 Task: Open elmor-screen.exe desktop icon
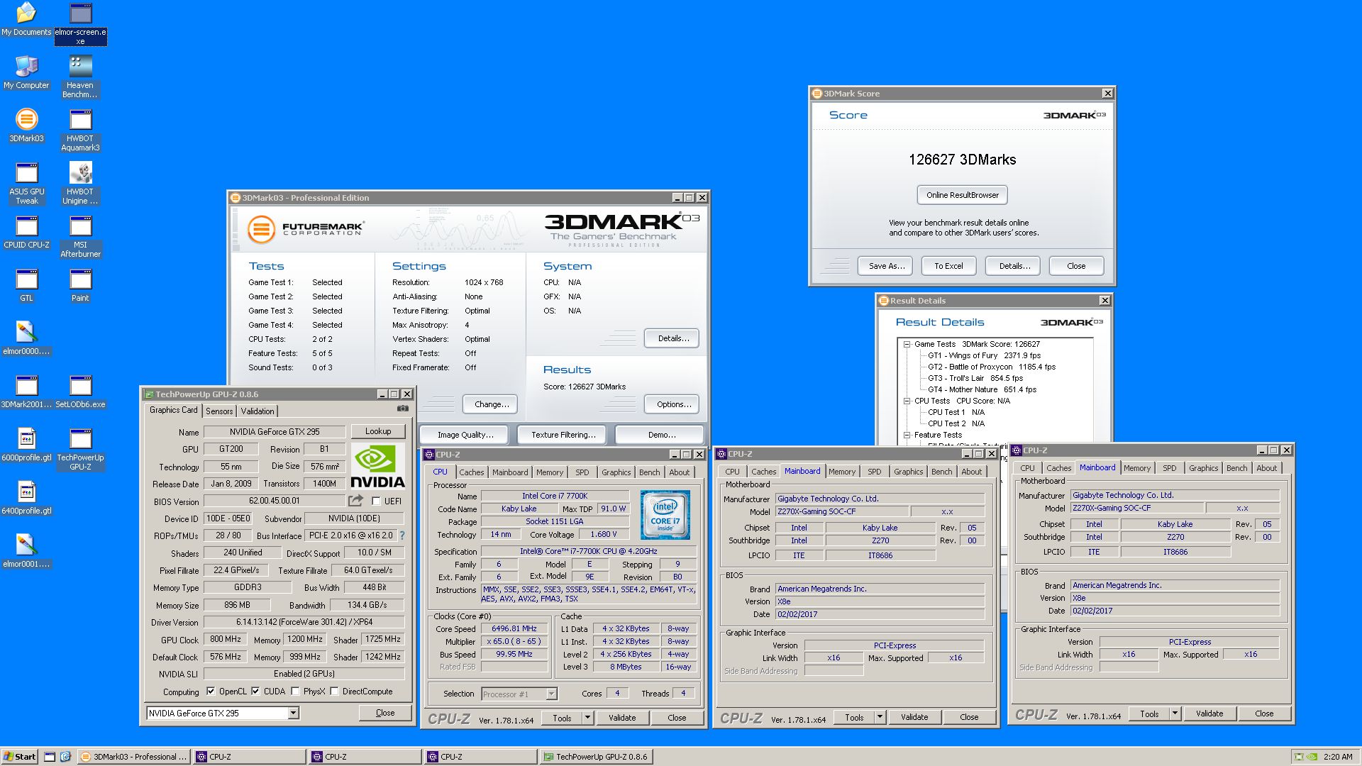coord(80,23)
